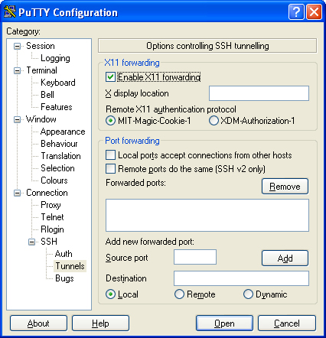Check Local ports accept connections from other hosts
326x338 pixels.
click(110, 155)
